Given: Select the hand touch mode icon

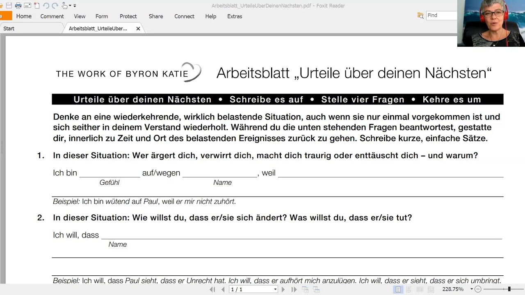Looking at the screenshot, I should coord(64,6).
